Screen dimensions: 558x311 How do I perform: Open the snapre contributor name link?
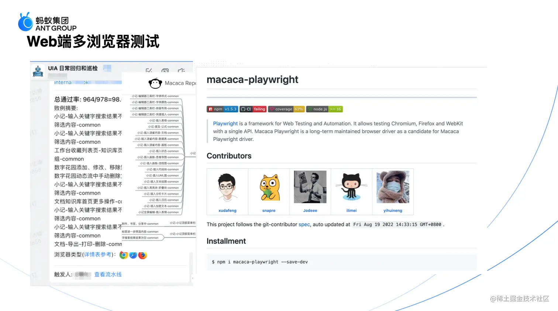click(269, 211)
